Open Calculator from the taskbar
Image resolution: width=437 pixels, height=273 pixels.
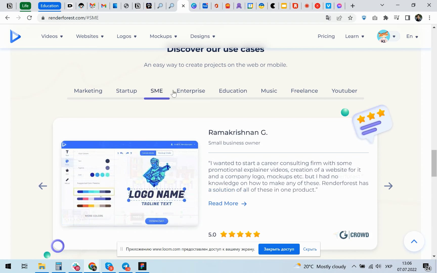[59, 266]
